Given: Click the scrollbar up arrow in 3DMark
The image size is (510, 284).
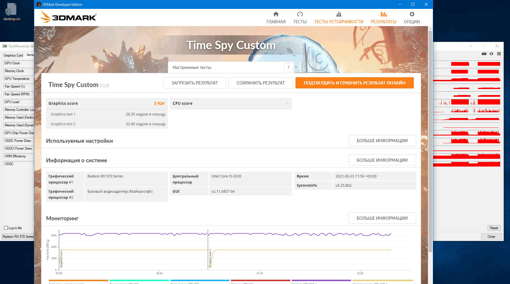Looking at the screenshot, I should tap(430, 29).
